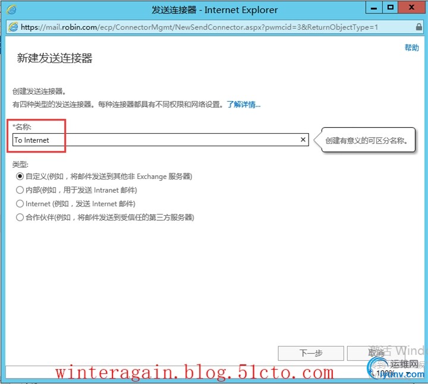Click the Internet Explorer icon in title bar
This screenshot has height=384, width=428.
(11, 10)
